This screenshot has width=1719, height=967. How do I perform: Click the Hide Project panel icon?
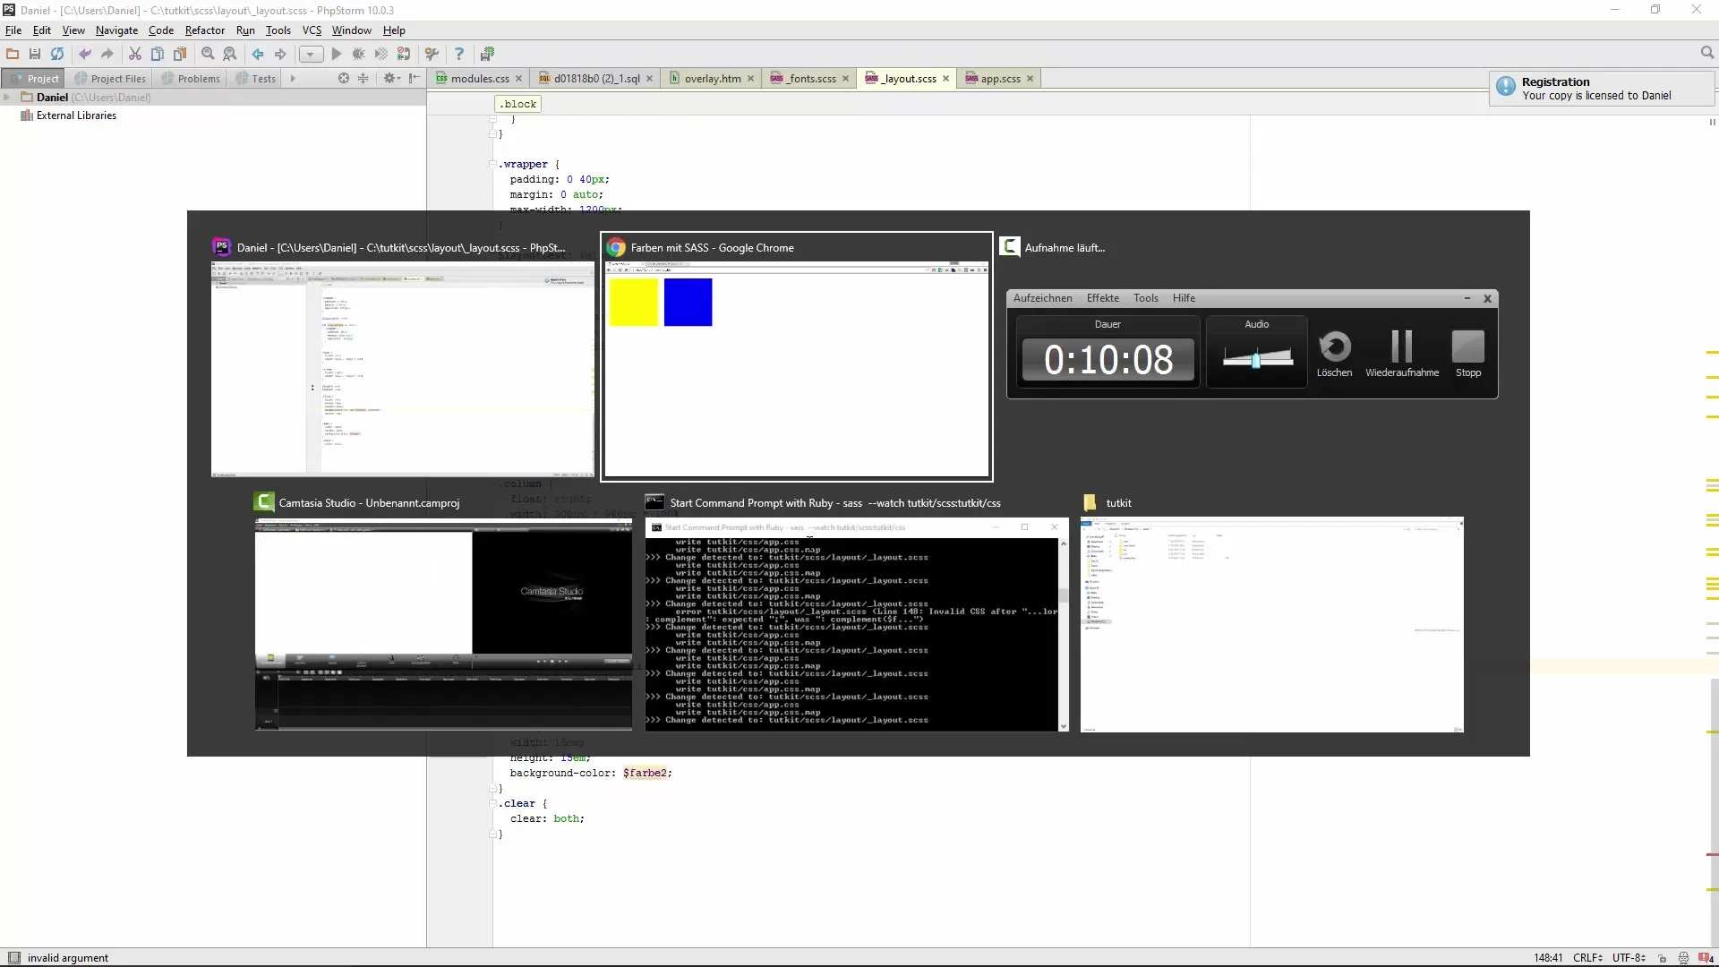coord(414,79)
